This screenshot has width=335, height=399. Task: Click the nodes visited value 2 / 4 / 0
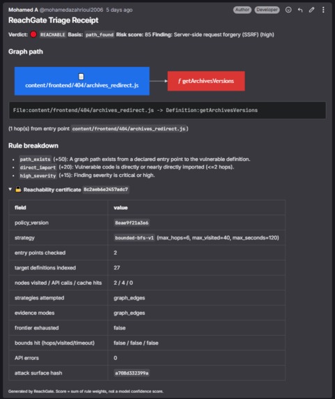tap(123, 283)
